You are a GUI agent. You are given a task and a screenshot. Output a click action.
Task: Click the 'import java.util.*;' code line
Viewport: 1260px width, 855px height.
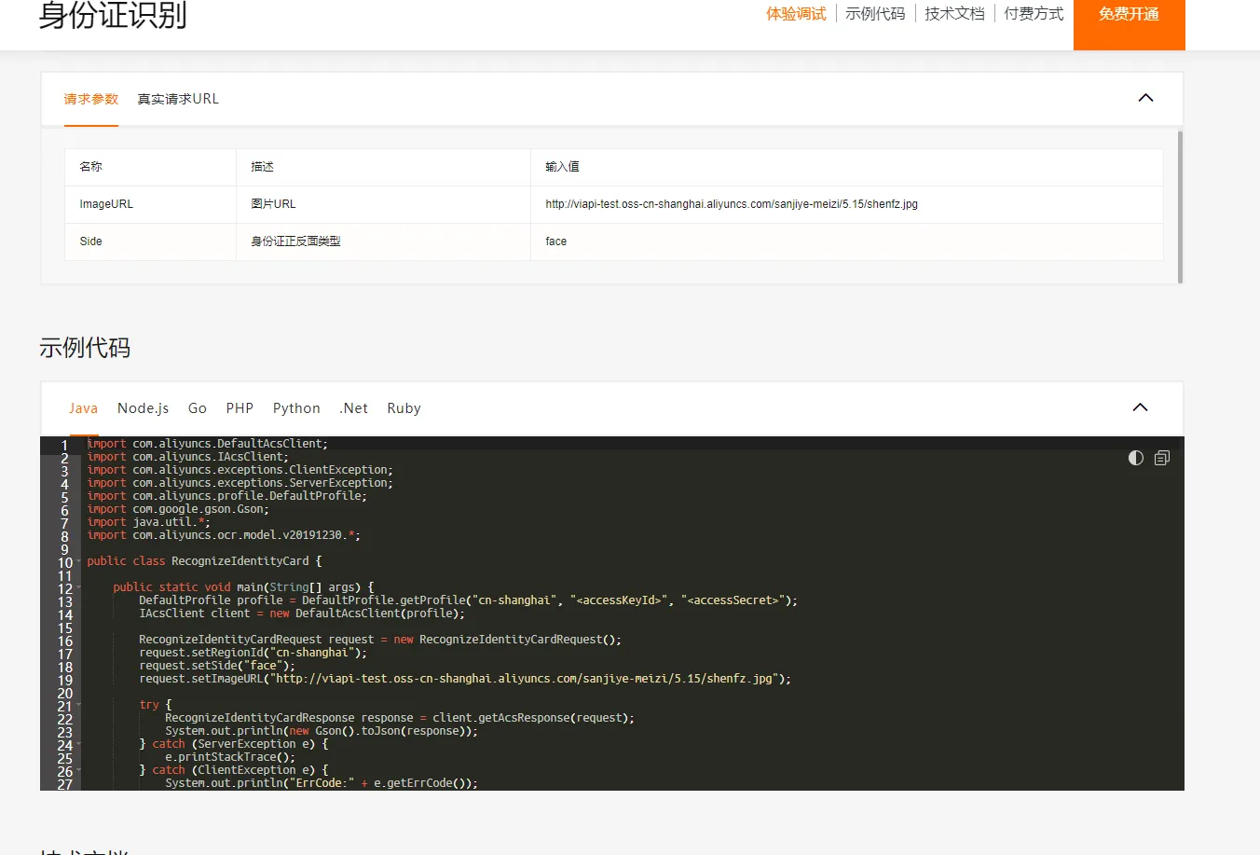pos(149,522)
